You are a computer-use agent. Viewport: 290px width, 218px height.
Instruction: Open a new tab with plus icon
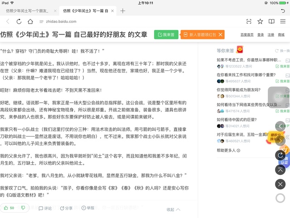click(x=123, y=10)
